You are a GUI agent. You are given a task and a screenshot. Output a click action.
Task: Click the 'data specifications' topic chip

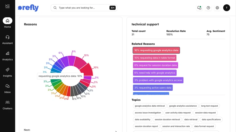tap(211, 119)
